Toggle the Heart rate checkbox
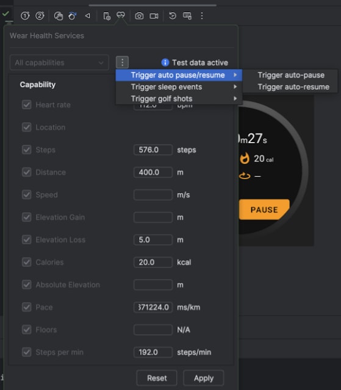This screenshot has height=390, width=341. [x=27, y=105]
